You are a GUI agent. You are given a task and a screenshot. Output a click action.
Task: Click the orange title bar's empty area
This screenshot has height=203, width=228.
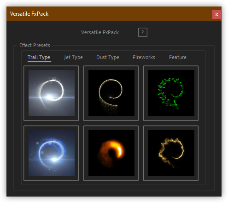tap(130, 14)
